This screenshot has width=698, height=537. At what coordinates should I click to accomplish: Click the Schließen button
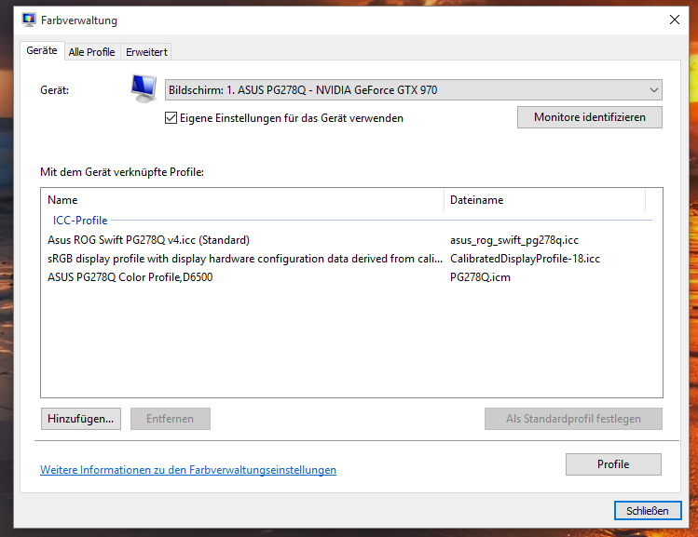point(648,511)
